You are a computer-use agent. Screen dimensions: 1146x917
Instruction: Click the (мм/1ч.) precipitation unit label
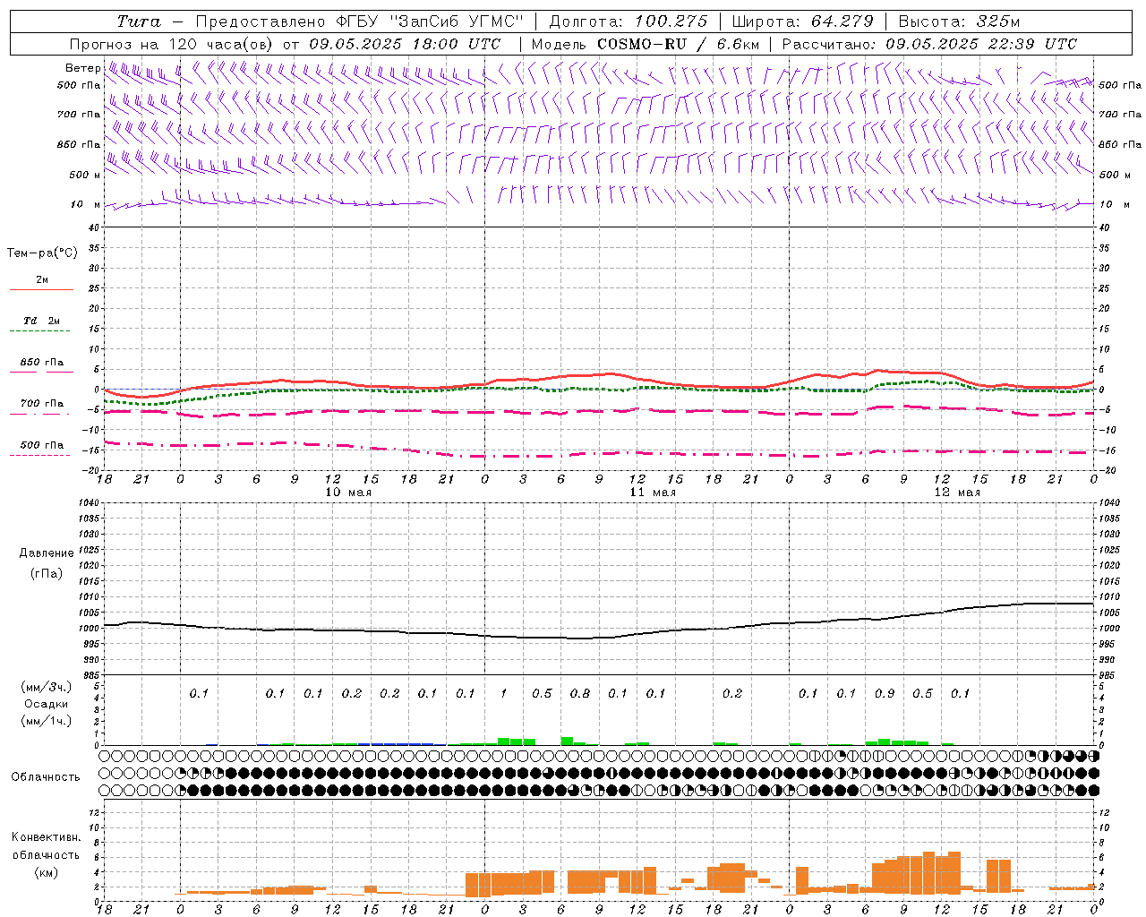pyautogui.click(x=47, y=721)
